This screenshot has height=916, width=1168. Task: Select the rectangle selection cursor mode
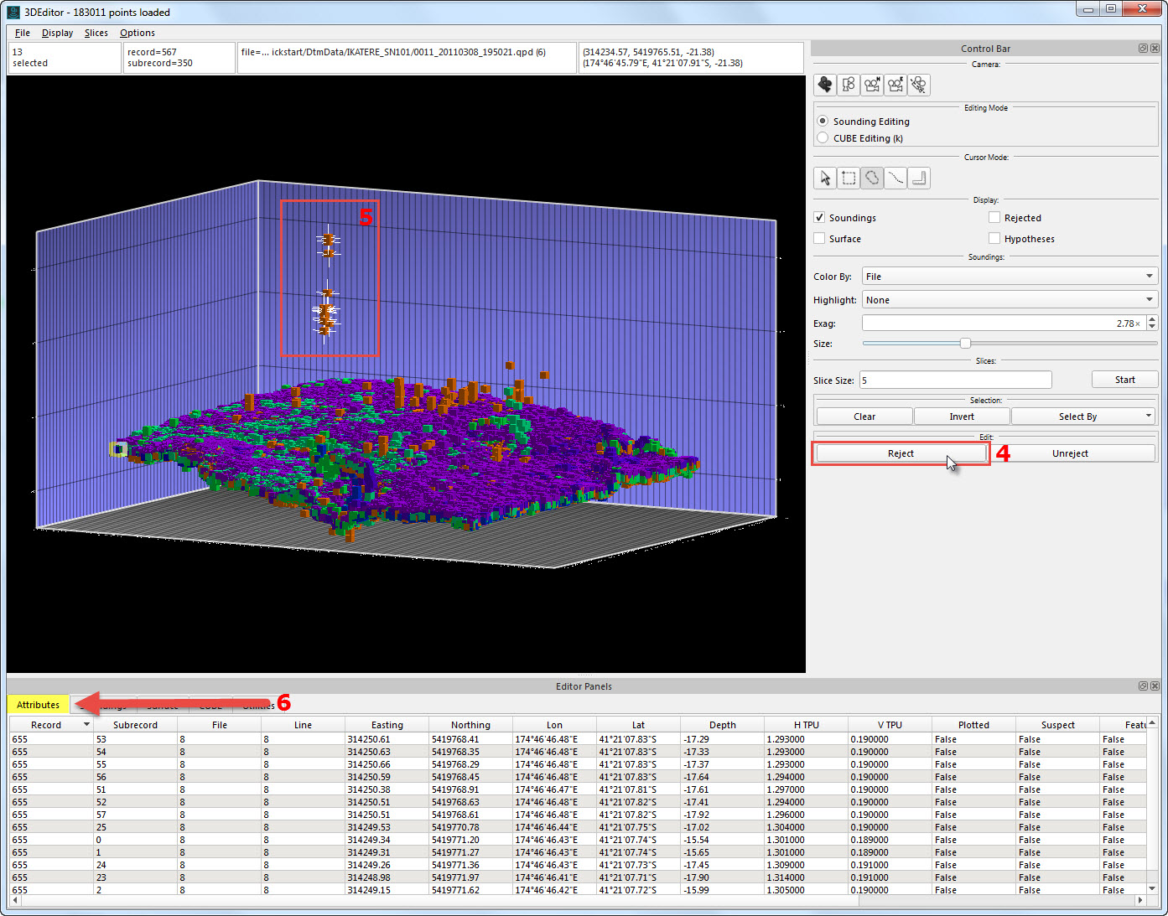click(x=849, y=178)
